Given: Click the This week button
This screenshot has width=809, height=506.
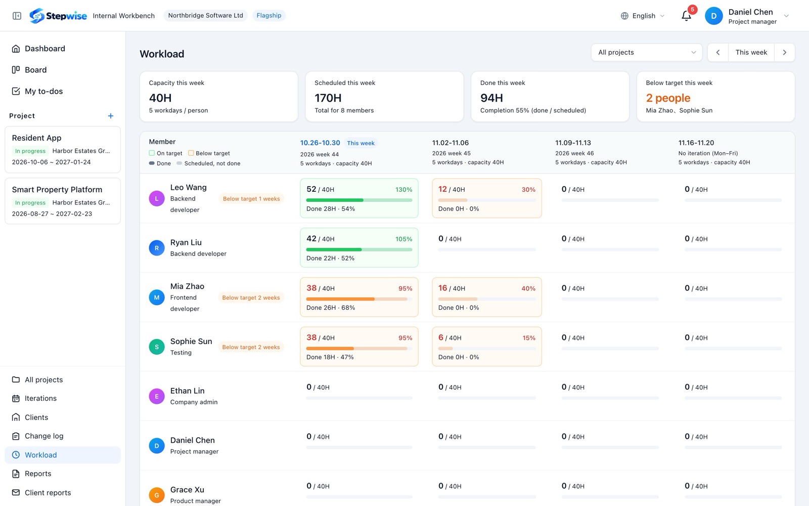Looking at the screenshot, I should point(751,52).
